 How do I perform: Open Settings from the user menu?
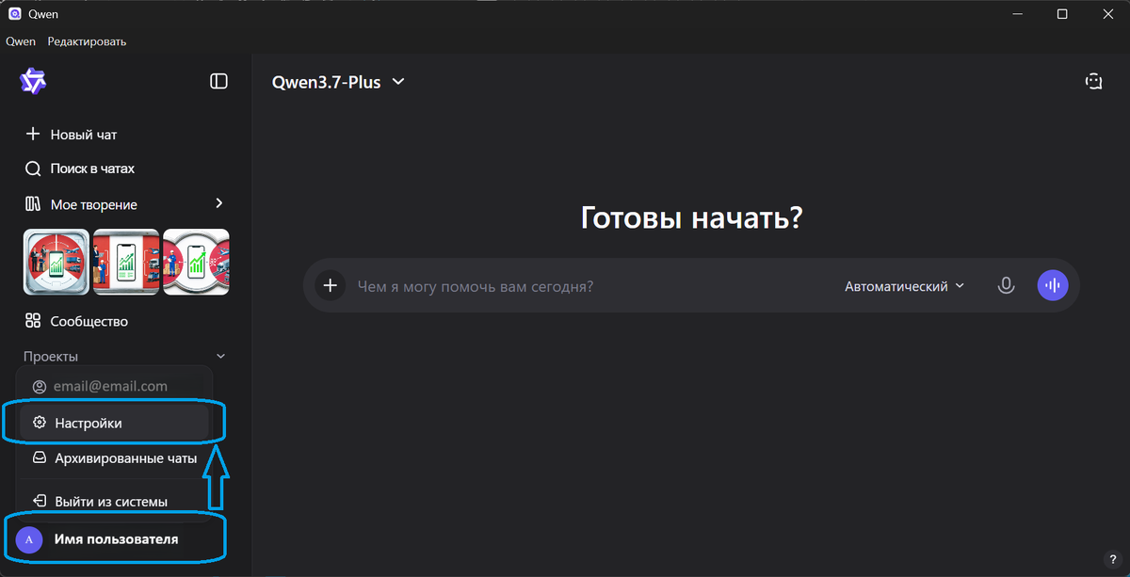[x=114, y=424]
